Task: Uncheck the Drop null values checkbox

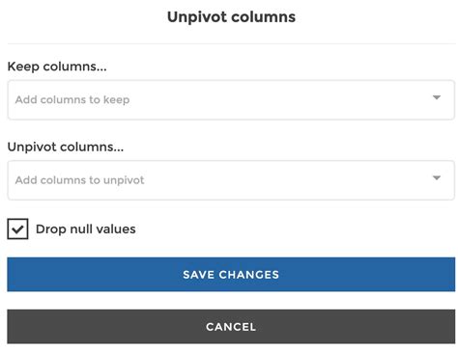Action: [x=17, y=229]
